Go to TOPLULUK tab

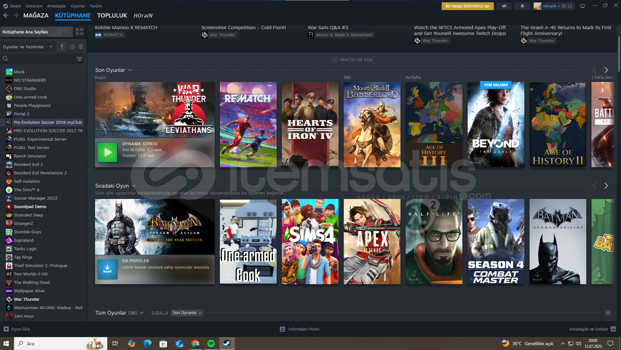pyautogui.click(x=112, y=15)
